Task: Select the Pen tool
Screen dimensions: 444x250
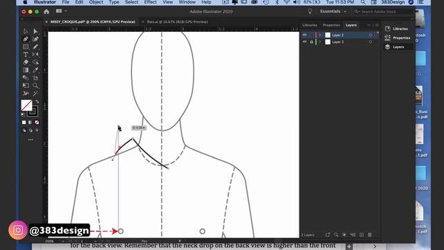Action: pyautogui.click(x=26, y=39)
